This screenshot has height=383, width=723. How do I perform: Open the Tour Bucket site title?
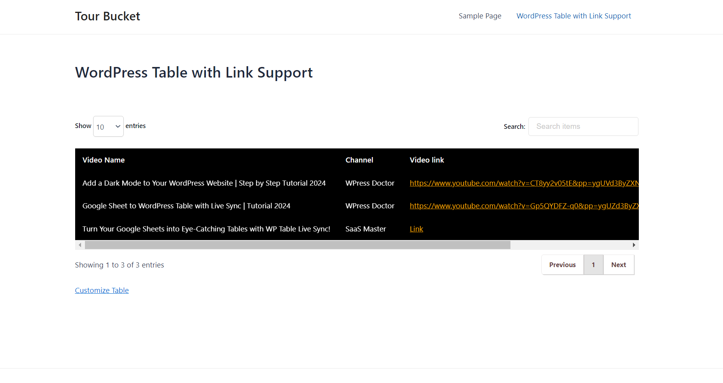tap(107, 16)
